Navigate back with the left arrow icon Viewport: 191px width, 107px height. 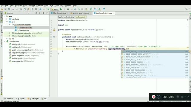40,9
